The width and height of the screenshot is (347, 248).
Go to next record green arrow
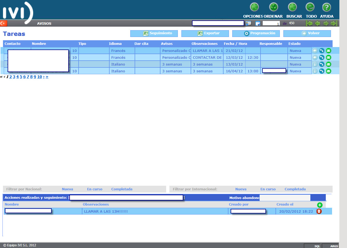pyautogui.click(x=326, y=23)
